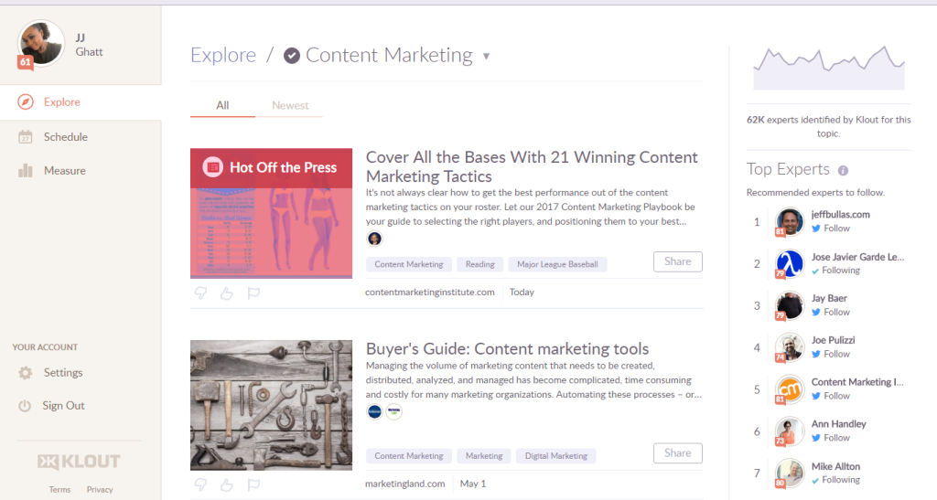The image size is (937, 500).
Task: Share the Buyer's Guide article
Action: (678, 453)
